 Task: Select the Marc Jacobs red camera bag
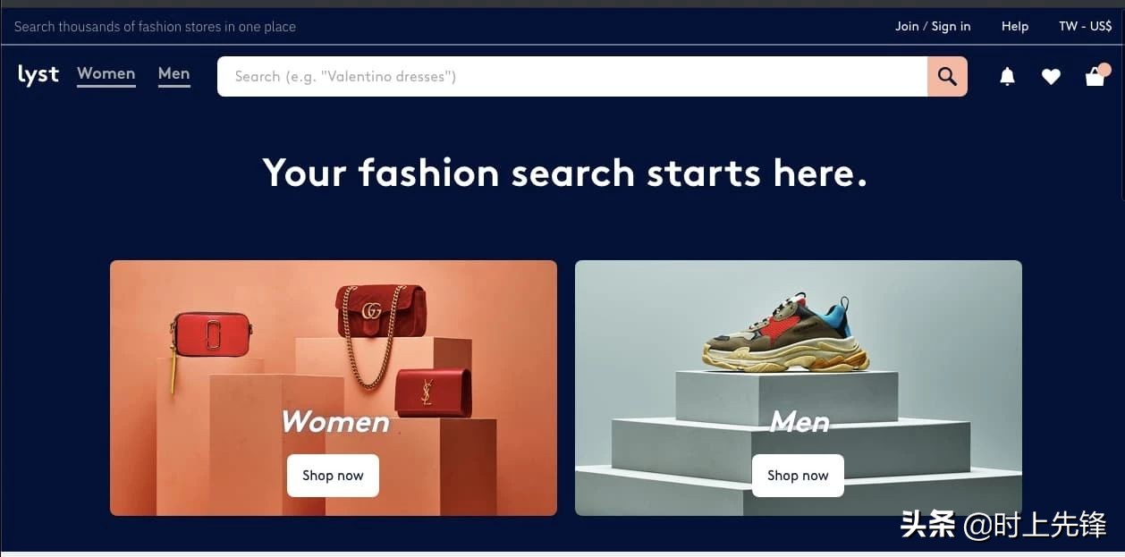point(211,334)
